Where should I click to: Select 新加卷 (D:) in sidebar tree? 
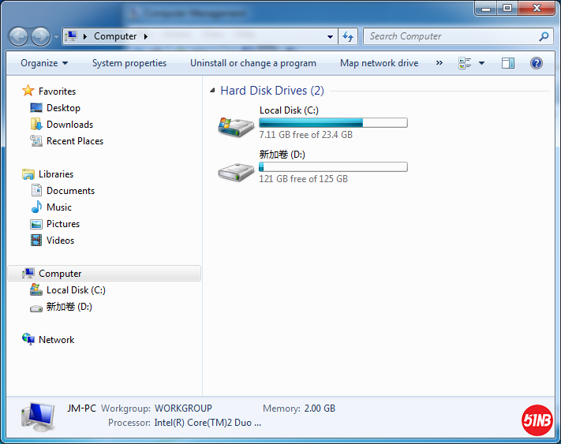[x=69, y=307]
